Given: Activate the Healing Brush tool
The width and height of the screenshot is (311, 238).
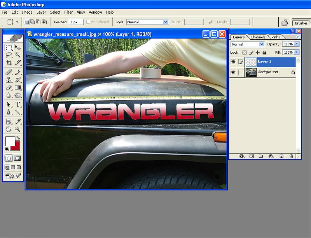Looking at the screenshot, I should tap(9, 72).
